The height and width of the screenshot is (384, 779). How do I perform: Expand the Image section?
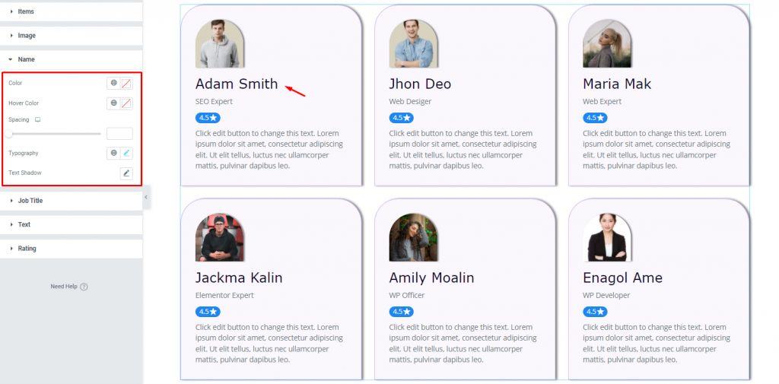pos(71,36)
